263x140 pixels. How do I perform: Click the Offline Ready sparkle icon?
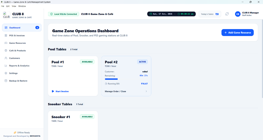tap(15, 133)
